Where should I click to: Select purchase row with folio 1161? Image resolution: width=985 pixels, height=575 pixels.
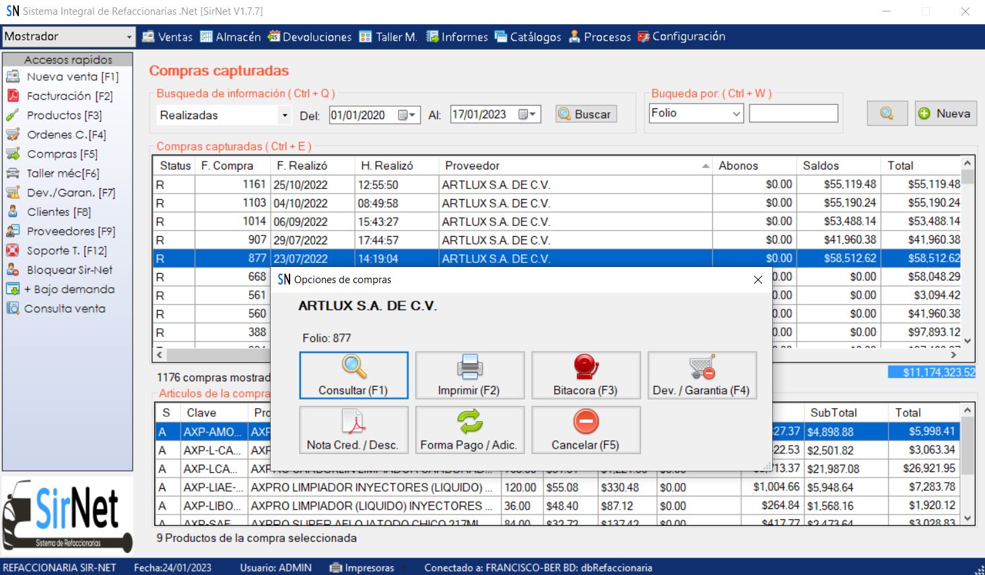[557, 184]
